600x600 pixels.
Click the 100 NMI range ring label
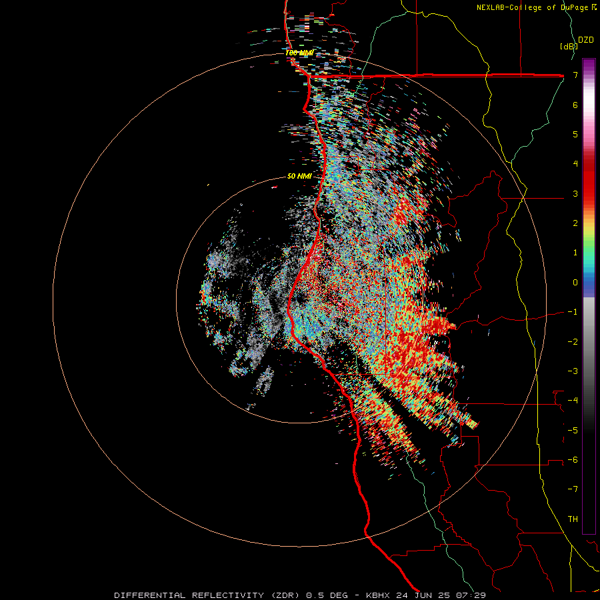click(x=299, y=53)
